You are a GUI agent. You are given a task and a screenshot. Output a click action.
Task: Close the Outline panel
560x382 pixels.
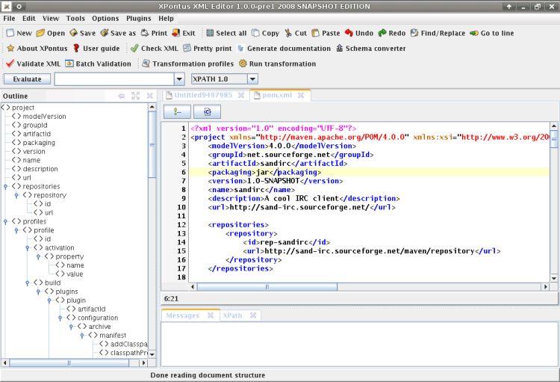(x=149, y=96)
